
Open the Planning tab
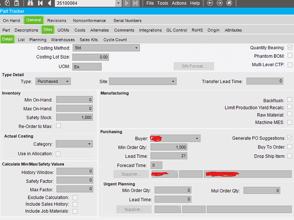(x=38, y=40)
